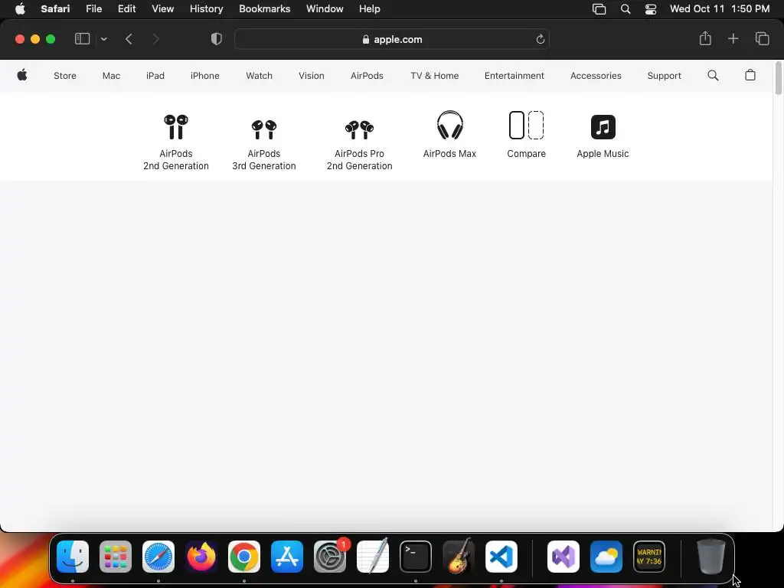This screenshot has height=588, width=784.
Task: Open the screen mirroring menu bar icon
Action: pyautogui.click(x=599, y=9)
